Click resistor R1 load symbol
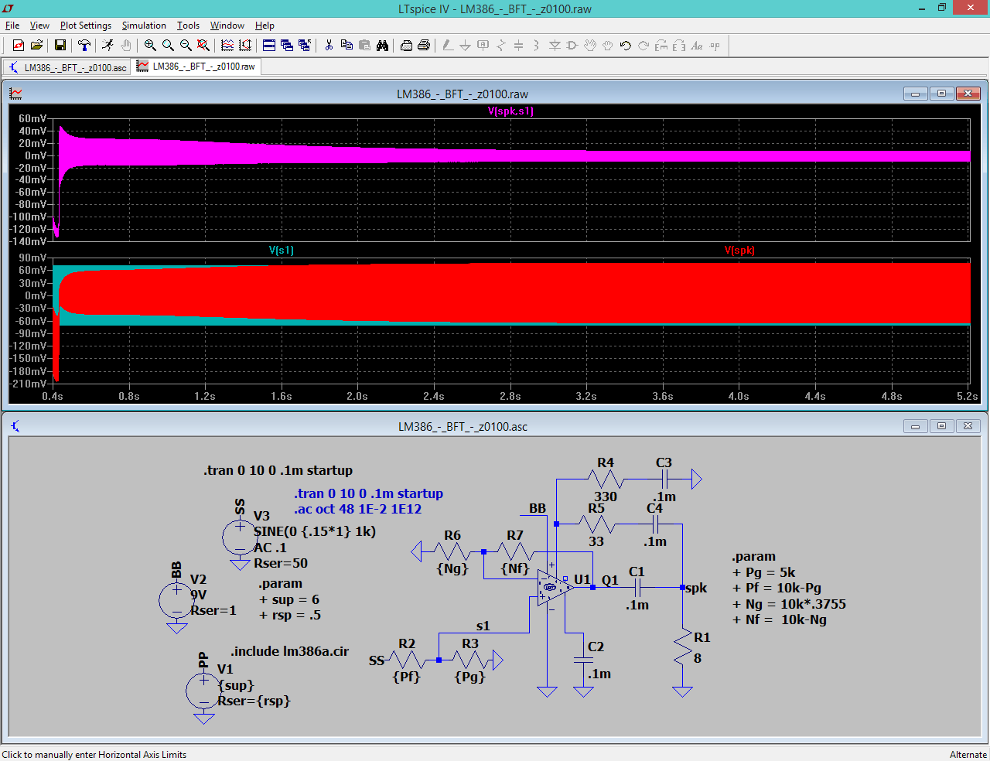The width and height of the screenshot is (990, 761). tap(682, 648)
